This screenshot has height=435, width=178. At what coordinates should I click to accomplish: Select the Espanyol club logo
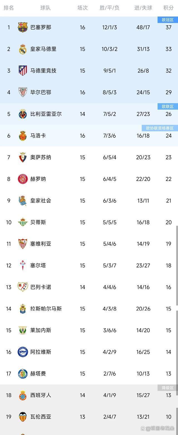point(22,395)
